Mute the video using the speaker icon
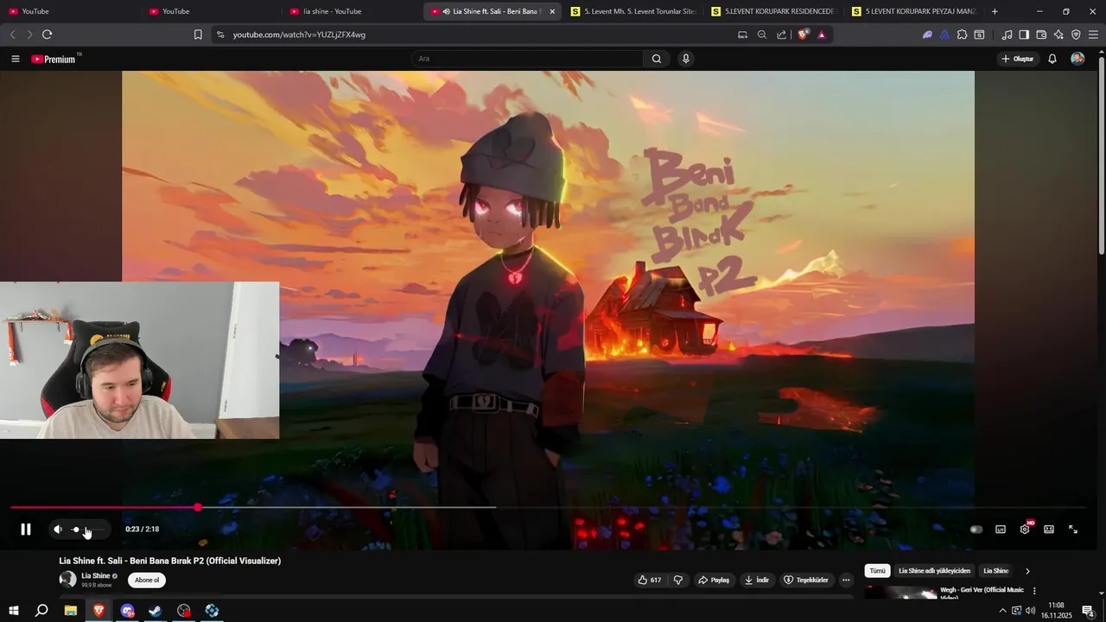Screen dimensions: 1106x622 click(x=58, y=530)
